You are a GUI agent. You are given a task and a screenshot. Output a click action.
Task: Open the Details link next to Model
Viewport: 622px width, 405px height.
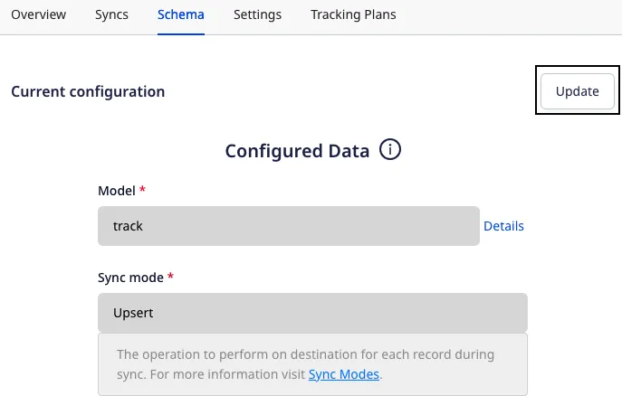pyautogui.click(x=503, y=226)
